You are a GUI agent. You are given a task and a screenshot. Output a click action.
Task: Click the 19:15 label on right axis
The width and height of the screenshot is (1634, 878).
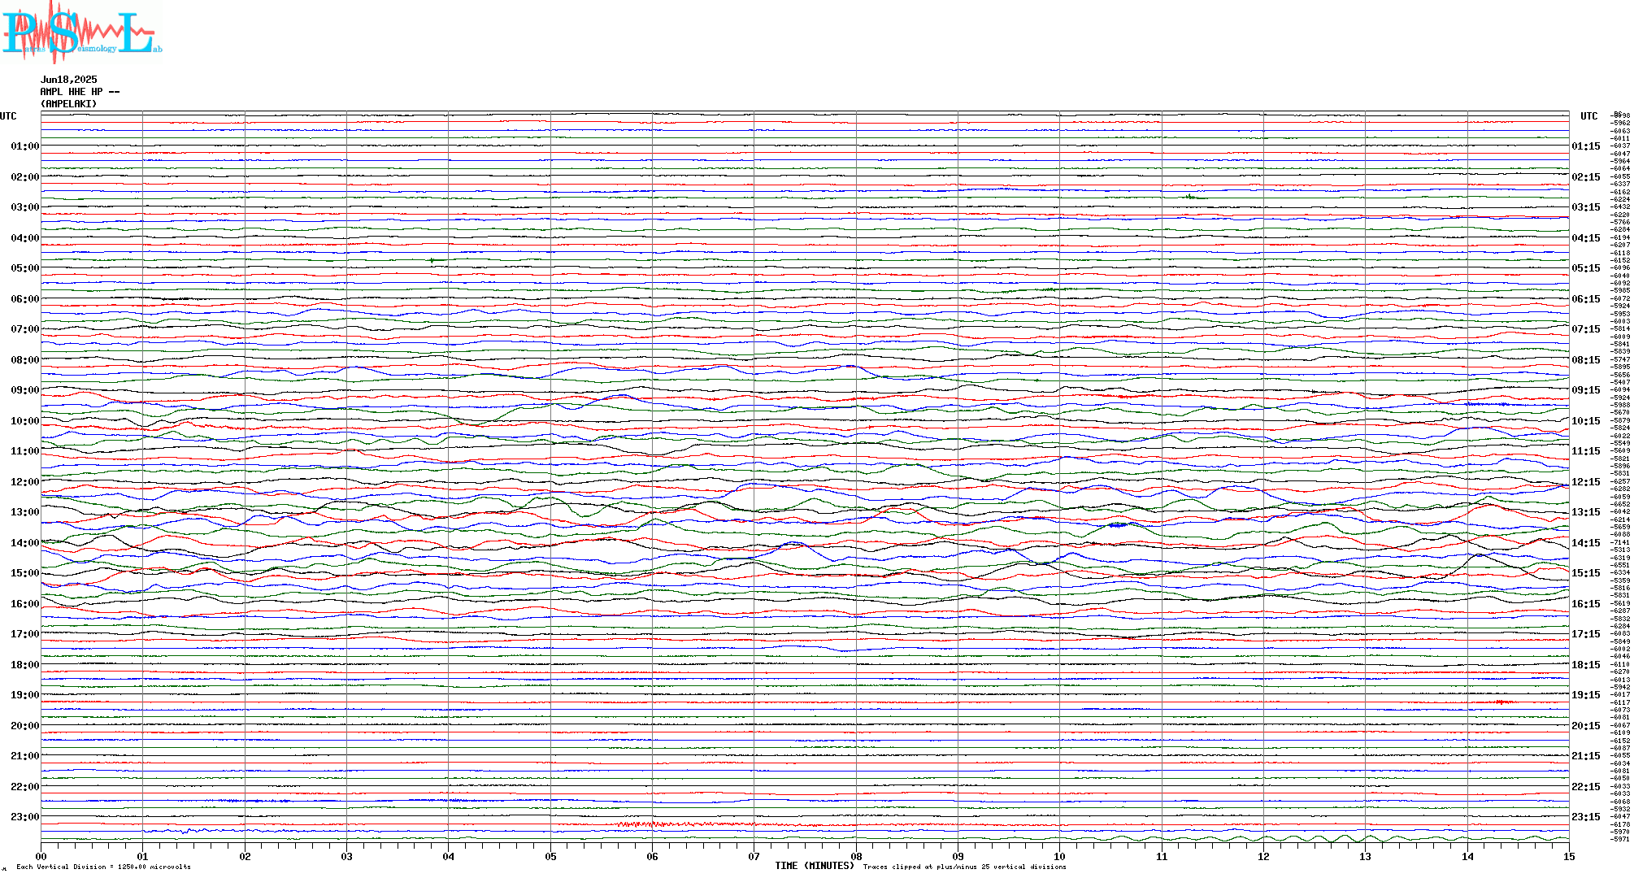click(1586, 695)
